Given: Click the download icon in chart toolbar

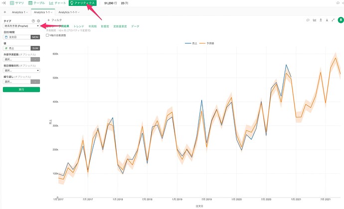Looking at the screenshot, I should [x=327, y=20].
